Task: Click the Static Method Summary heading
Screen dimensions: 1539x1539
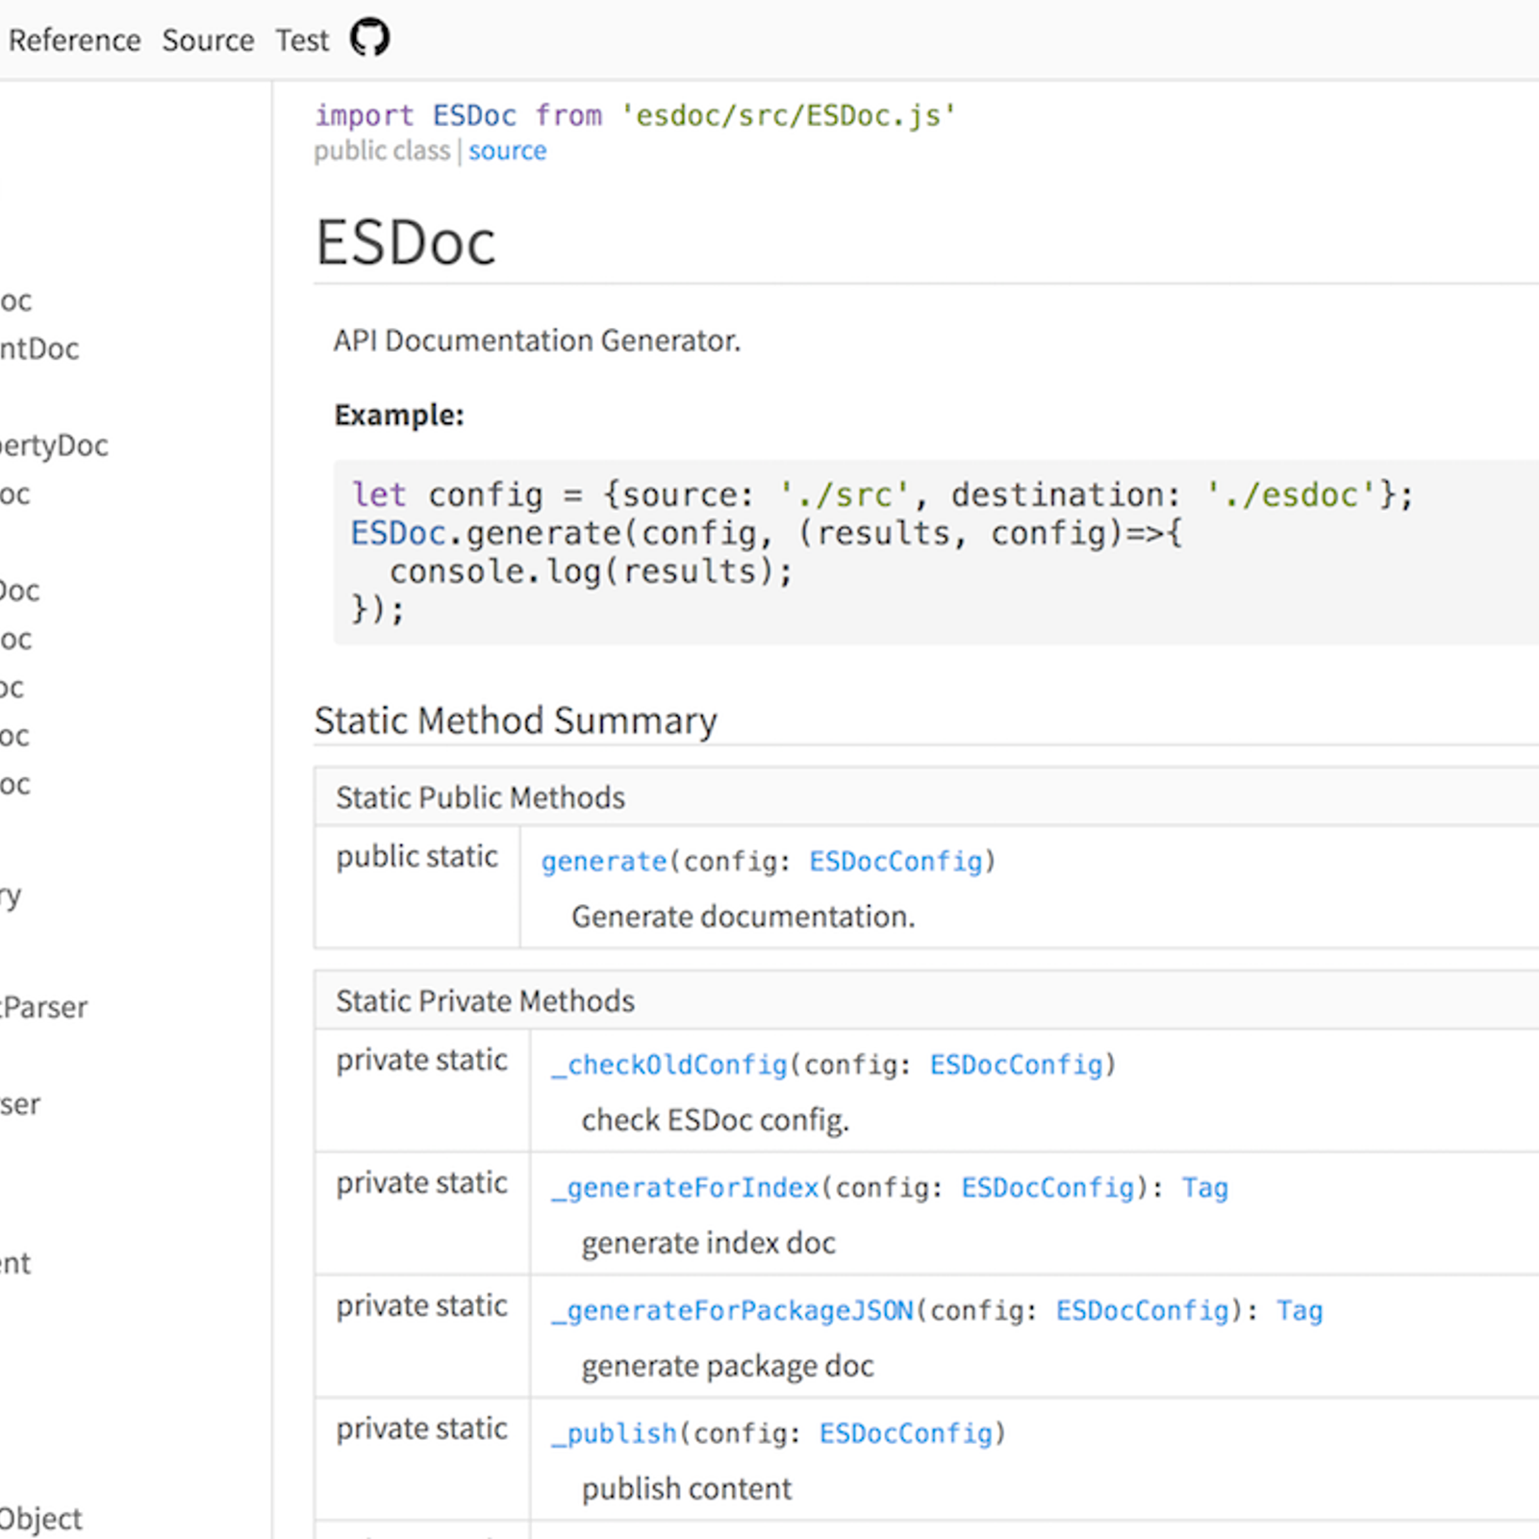Action: pos(516,720)
